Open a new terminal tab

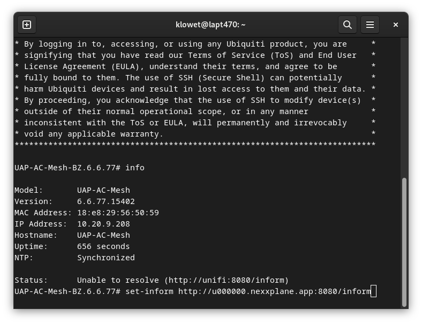pos(27,25)
